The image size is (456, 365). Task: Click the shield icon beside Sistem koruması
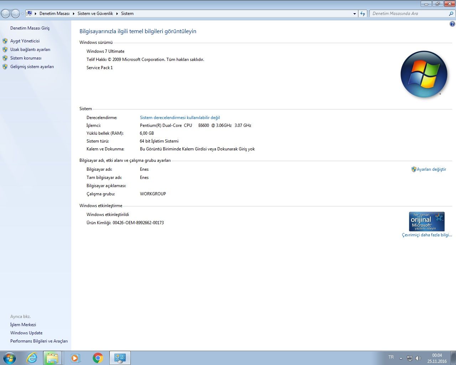click(5, 58)
